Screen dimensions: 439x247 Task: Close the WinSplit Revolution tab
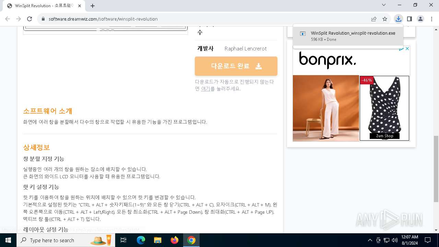(80, 6)
